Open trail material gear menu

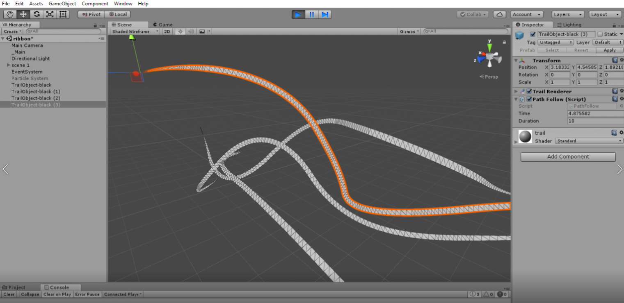click(x=621, y=133)
